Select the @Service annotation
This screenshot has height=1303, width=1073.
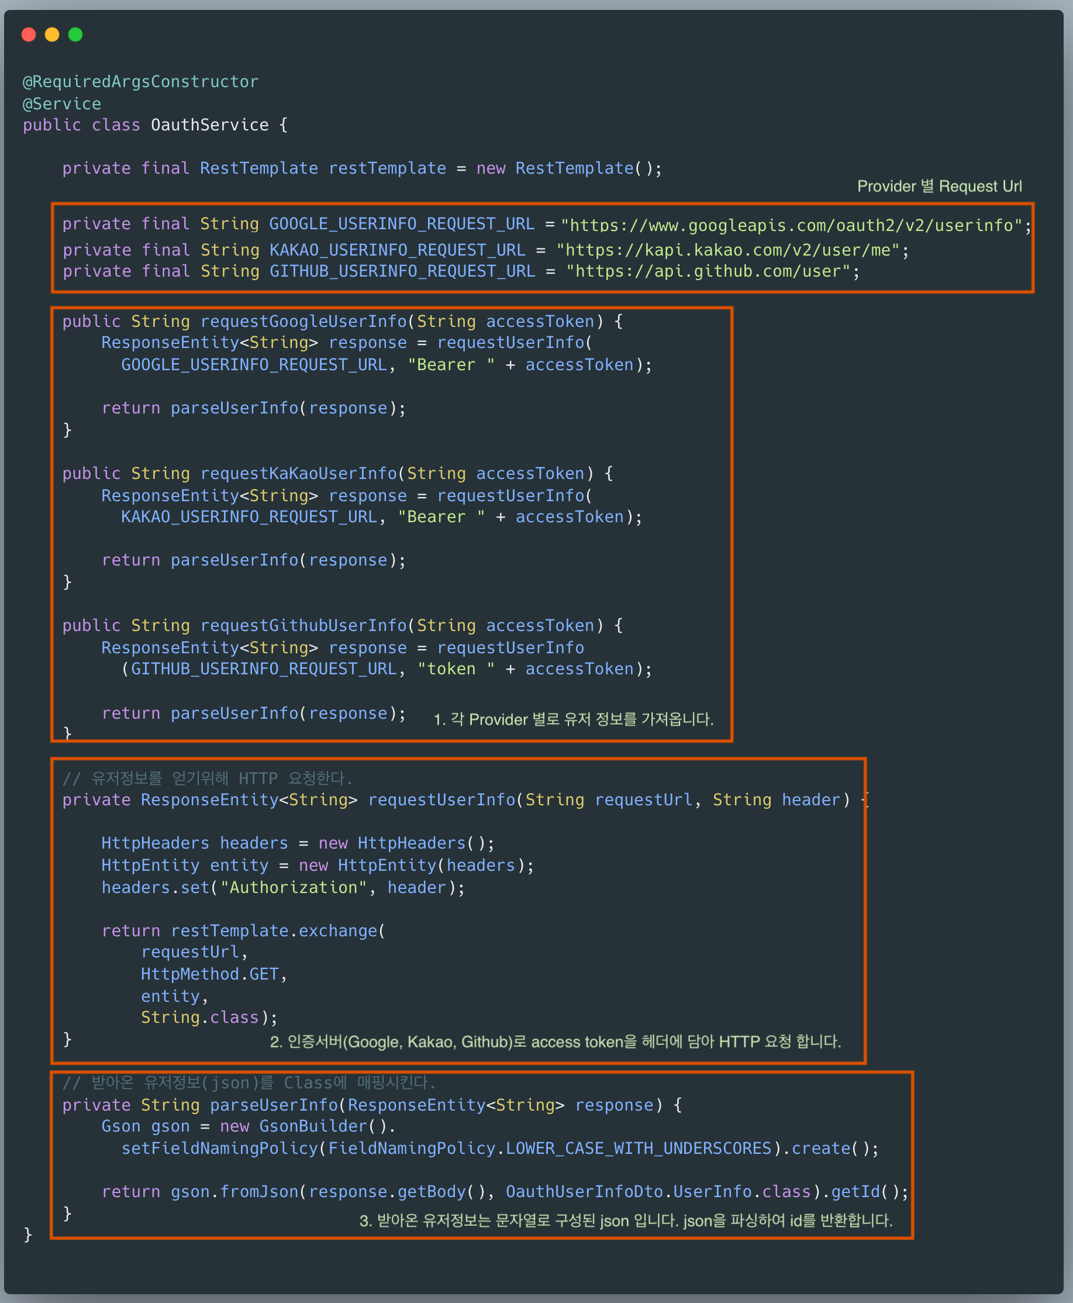(x=62, y=104)
